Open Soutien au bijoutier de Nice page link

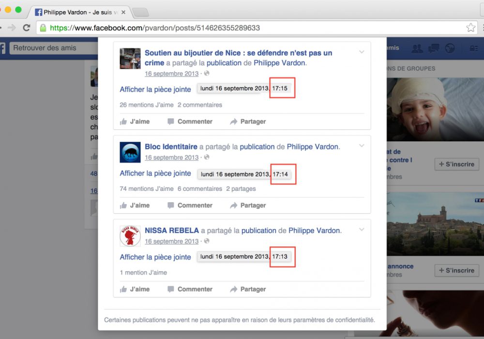[x=238, y=58]
